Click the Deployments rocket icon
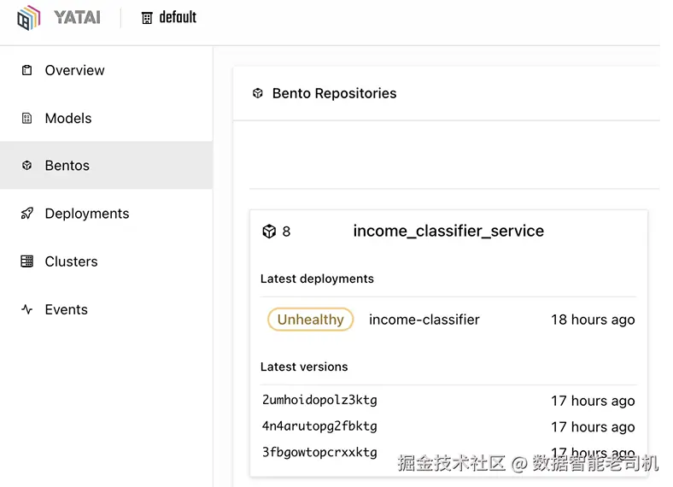673x487 pixels. coord(26,214)
